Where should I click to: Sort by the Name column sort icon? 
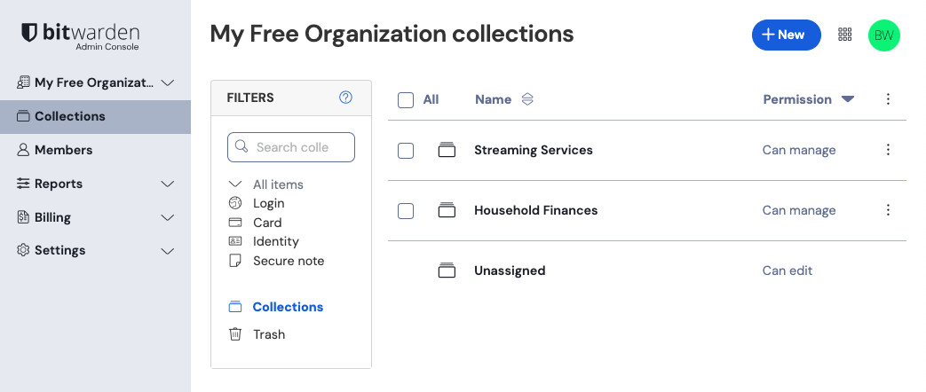pos(527,99)
